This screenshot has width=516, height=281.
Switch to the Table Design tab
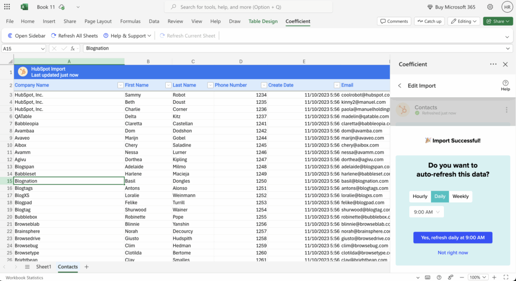263,21
